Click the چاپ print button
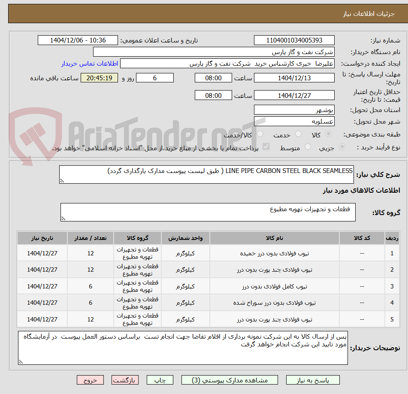408x394 pixels. (160, 380)
